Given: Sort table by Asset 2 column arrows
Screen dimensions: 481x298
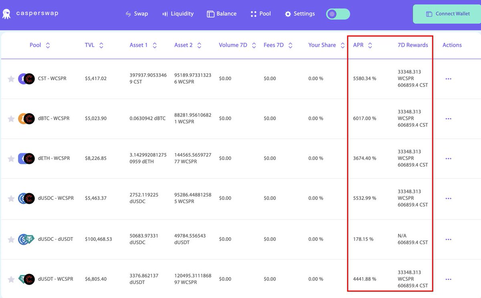Looking at the screenshot, I should pyautogui.click(x=199, y=45).
